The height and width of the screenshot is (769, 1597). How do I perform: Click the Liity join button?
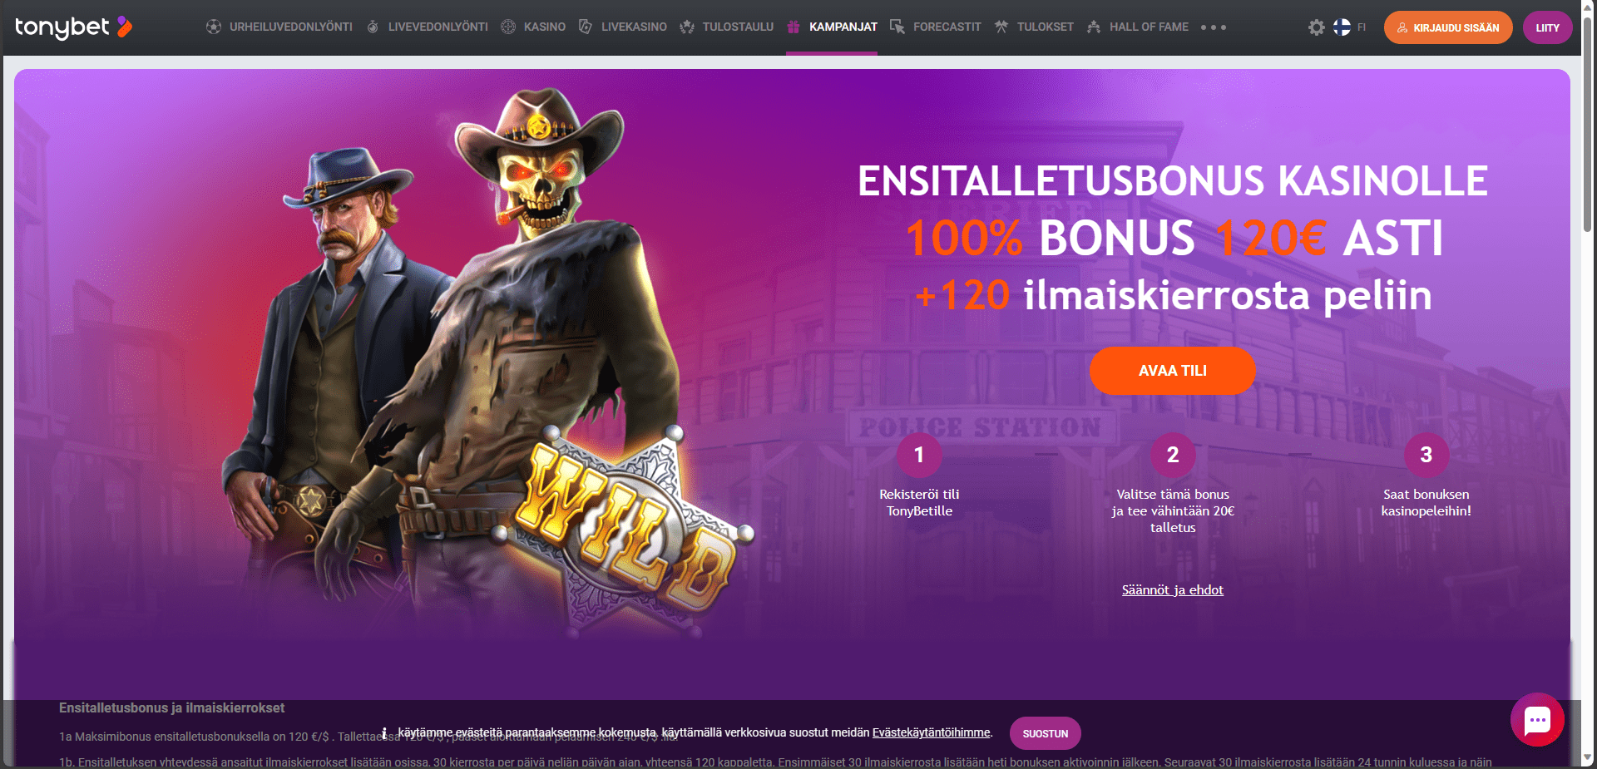(1548, 27)
